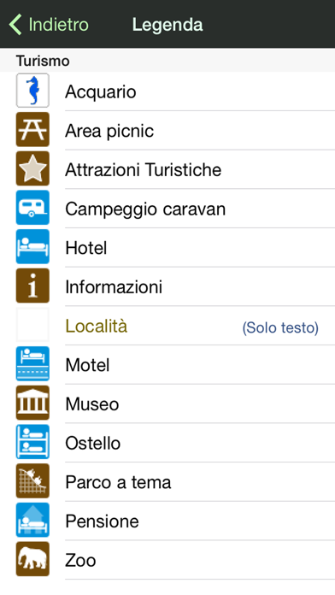Select the Zoo elephant icon
This screenshot has width=335, height=595.
32,560
